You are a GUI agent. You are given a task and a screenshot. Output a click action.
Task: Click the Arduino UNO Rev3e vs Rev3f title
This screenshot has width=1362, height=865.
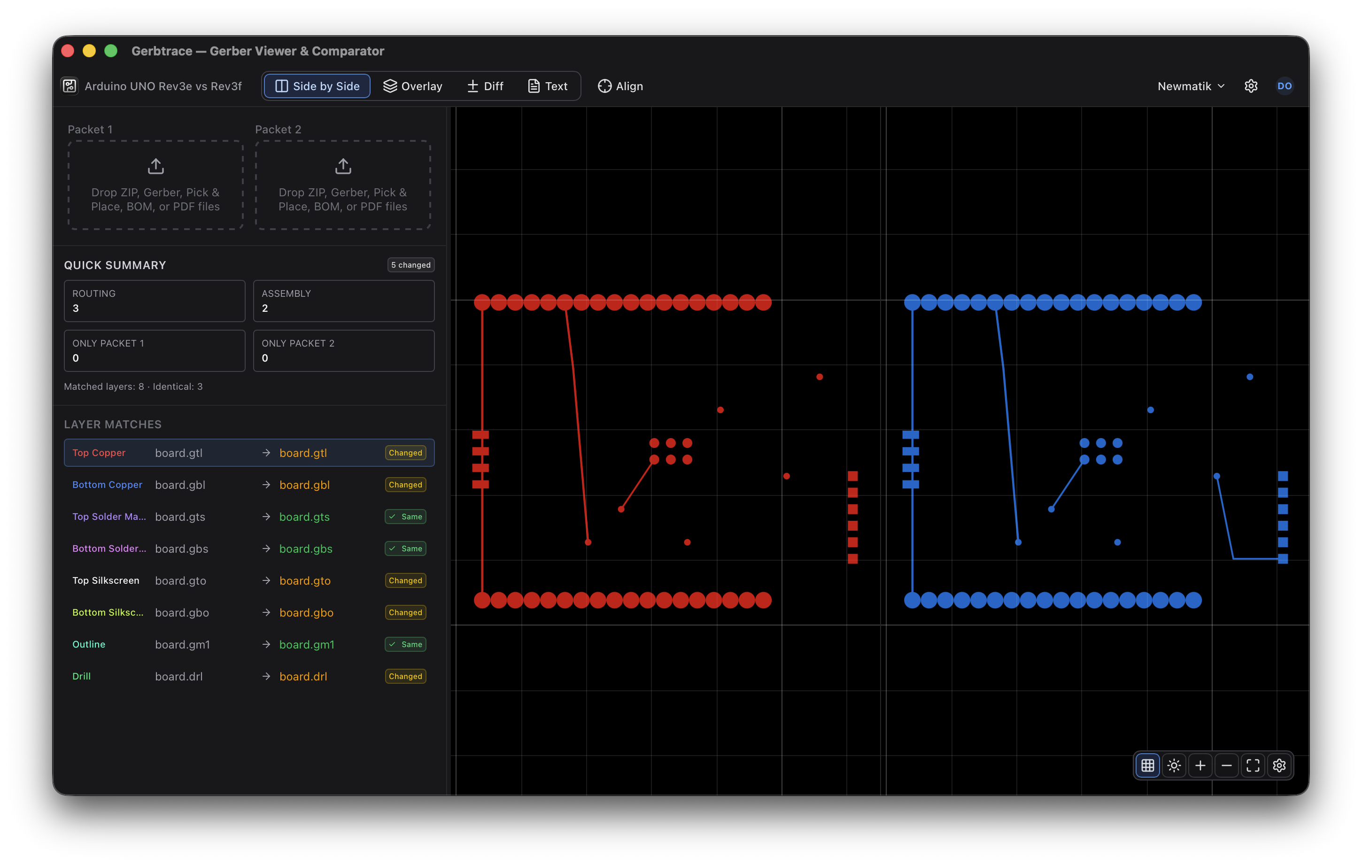coord(163,86)
